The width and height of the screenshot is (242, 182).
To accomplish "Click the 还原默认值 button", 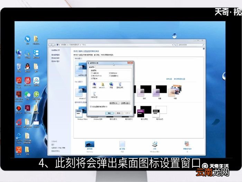I will 125,103.
